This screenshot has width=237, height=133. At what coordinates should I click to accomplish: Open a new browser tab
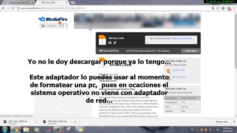73,3
